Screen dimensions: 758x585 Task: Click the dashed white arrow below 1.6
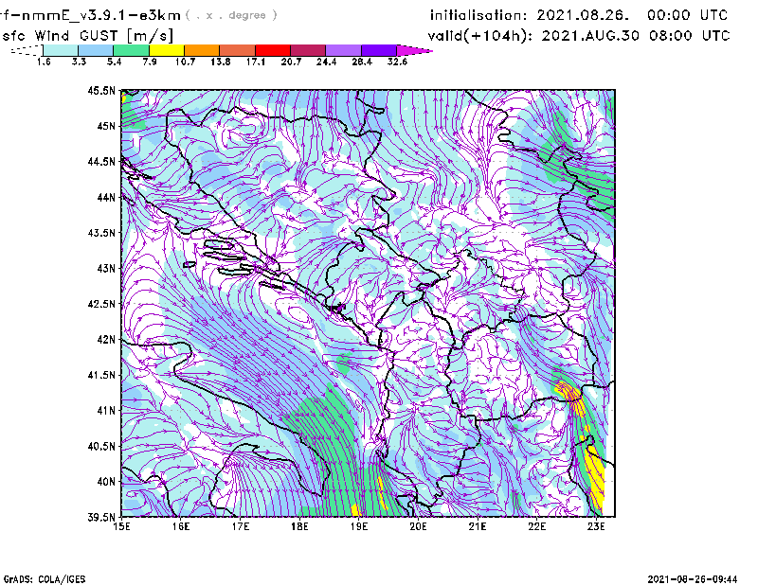27,50
